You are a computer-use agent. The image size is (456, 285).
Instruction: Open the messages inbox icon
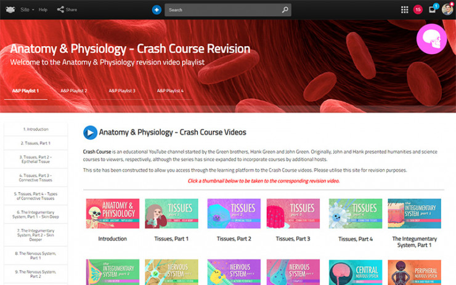coord(433,9)
